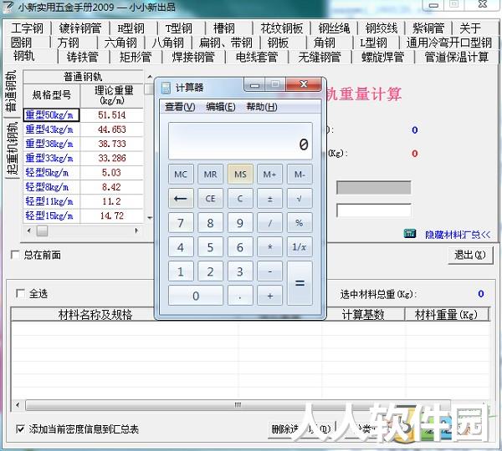
Task: Click the rail table horizontal scroll right arrow
Action: click(136, 231)
